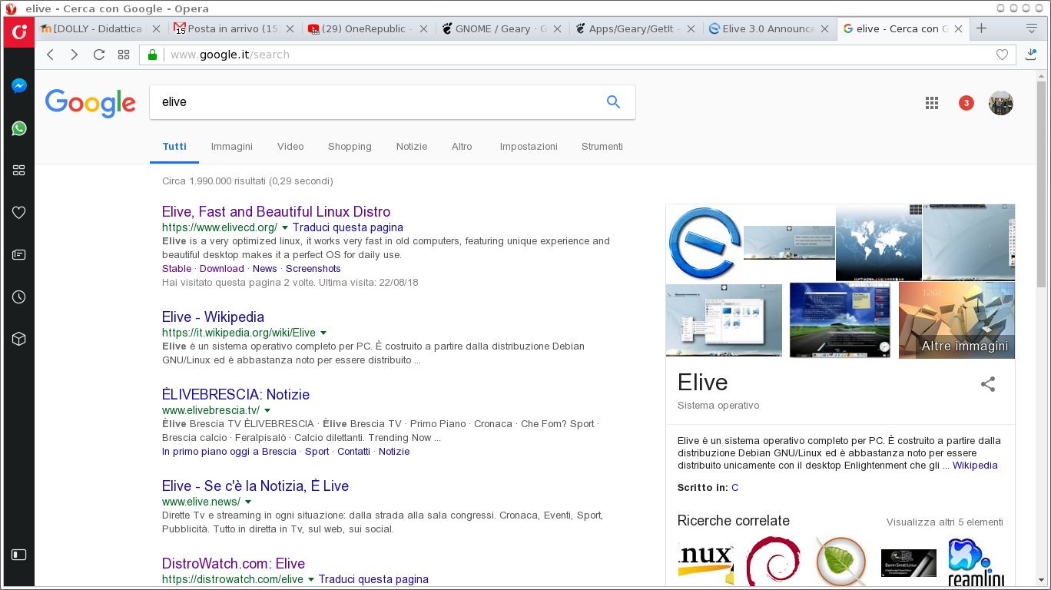Reload the current page

[99, 55]
